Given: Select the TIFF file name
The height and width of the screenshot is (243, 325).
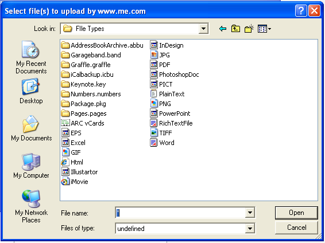Looking at the screenshot, I should point(165,133).
